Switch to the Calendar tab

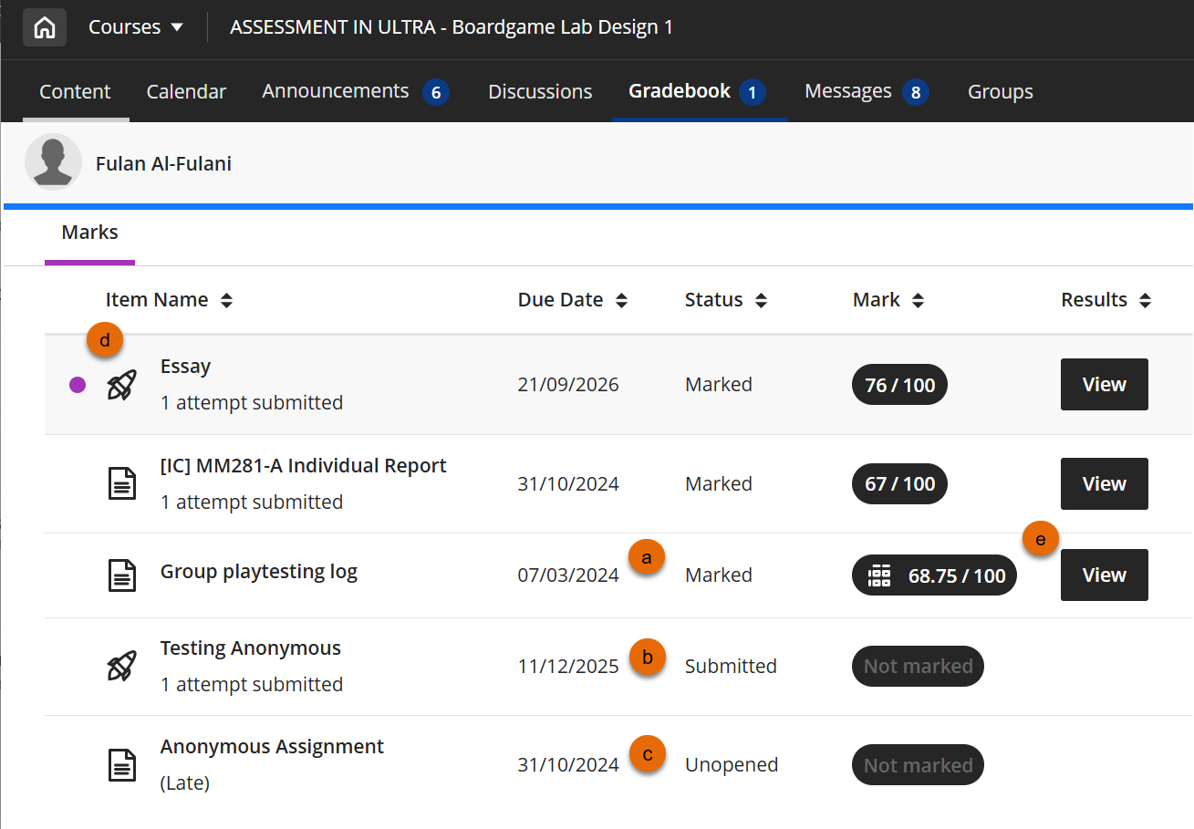[x=186, y=91]
